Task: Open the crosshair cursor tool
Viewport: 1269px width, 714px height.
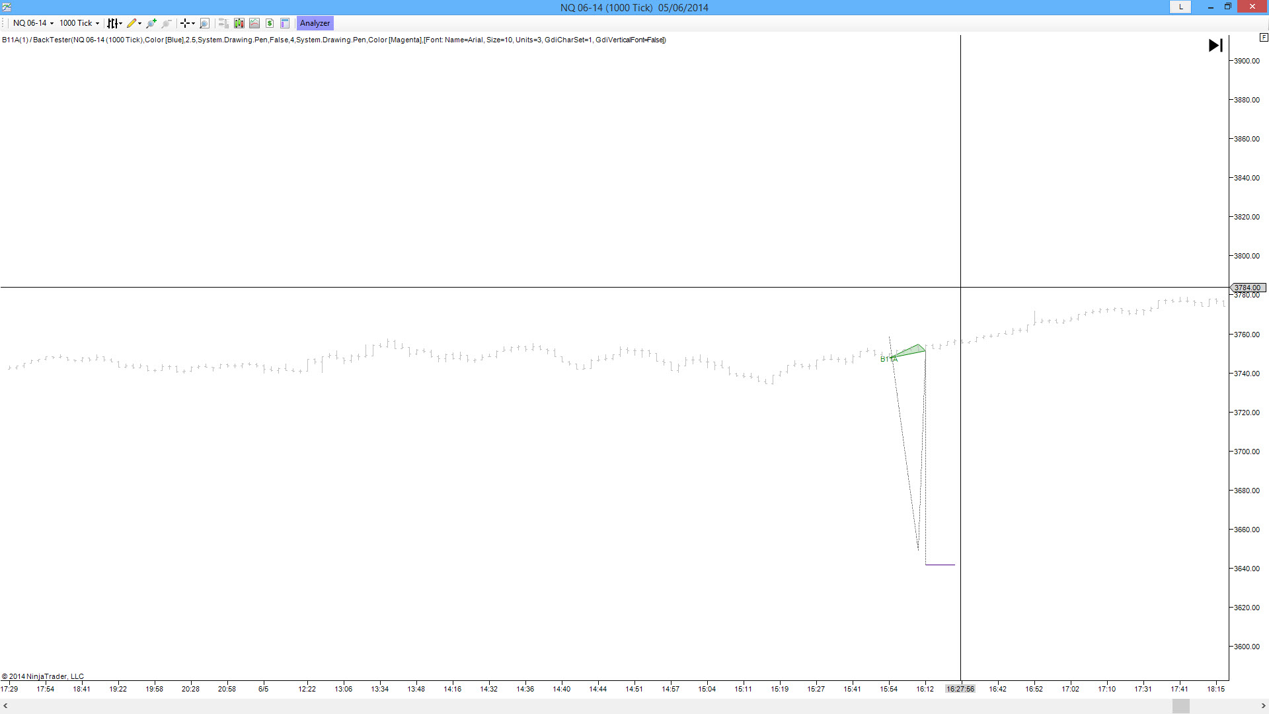Action: [186, 23]
